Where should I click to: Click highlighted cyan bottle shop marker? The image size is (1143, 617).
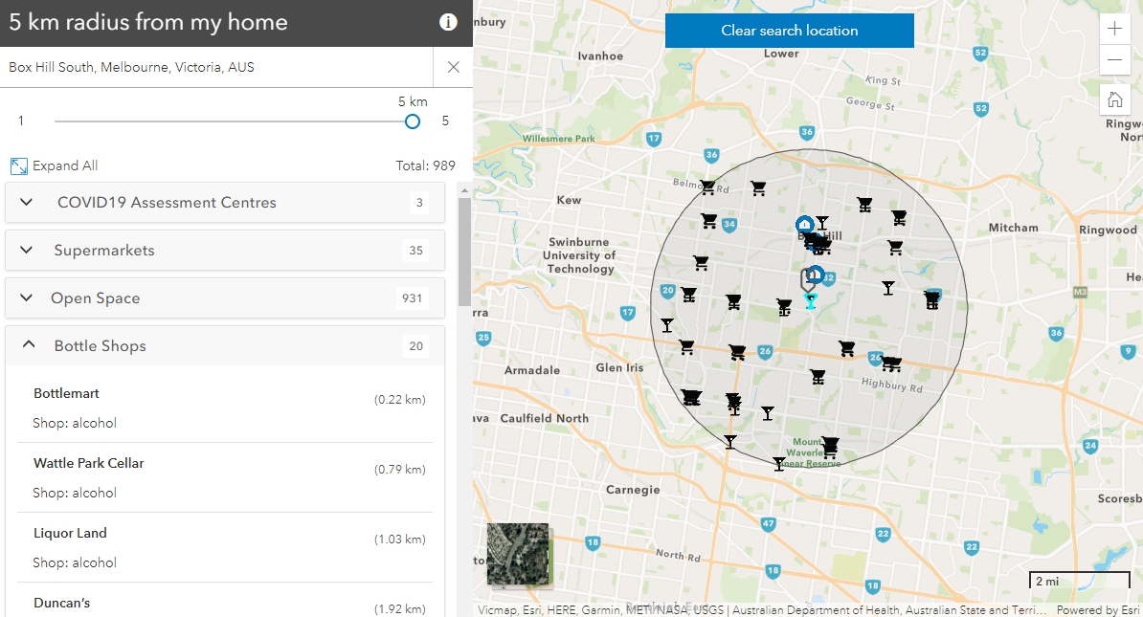click(x=810, y=301)
